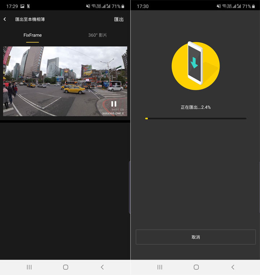Image resolution: width=260 pixels, height=275 pixels.
Task: Tap the home button in right screen navbar
Action: click(196, 267)
